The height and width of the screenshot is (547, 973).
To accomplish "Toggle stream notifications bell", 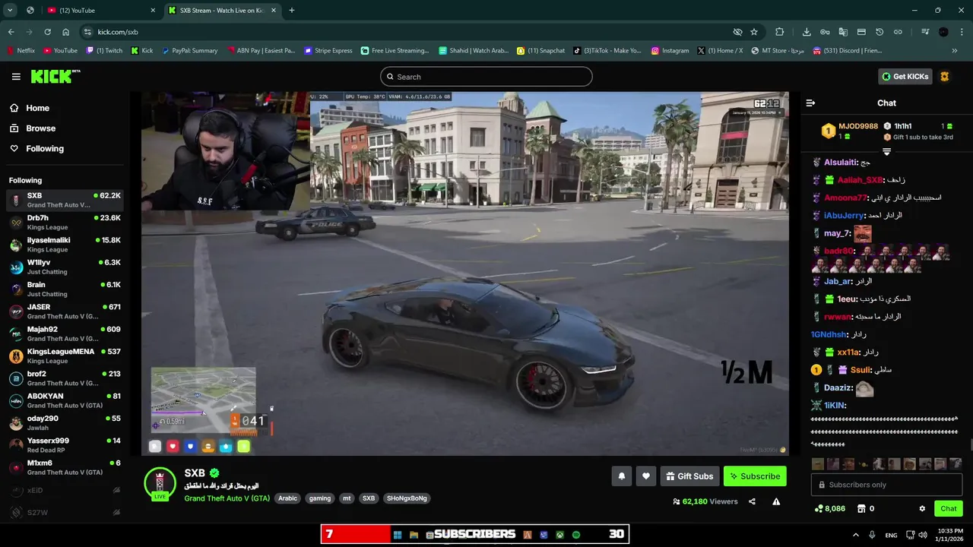I will (x=621, y=476).
